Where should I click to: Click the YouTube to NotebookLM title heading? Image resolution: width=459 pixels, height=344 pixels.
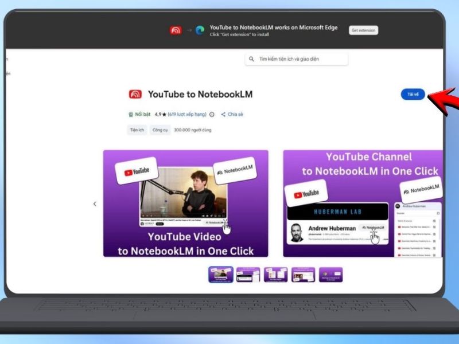tap(200, 94)
